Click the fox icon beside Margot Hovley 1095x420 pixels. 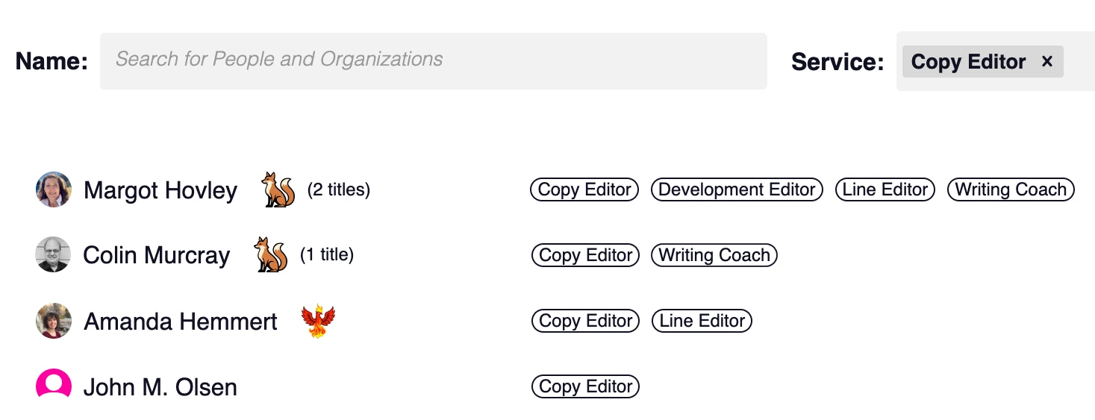tap(278, 189)
